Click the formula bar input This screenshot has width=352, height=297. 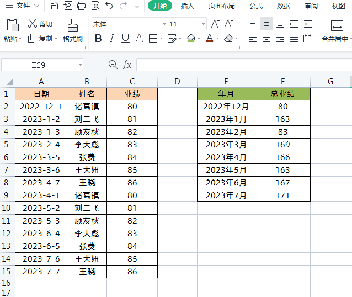pyautogui.click(x=244, y=65)
